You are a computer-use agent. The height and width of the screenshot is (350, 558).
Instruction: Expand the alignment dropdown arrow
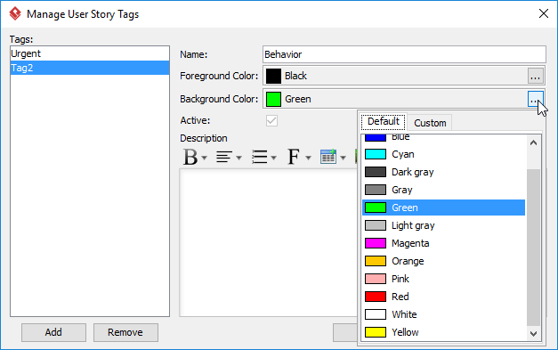pyautogui.click(x=239, y=158)
